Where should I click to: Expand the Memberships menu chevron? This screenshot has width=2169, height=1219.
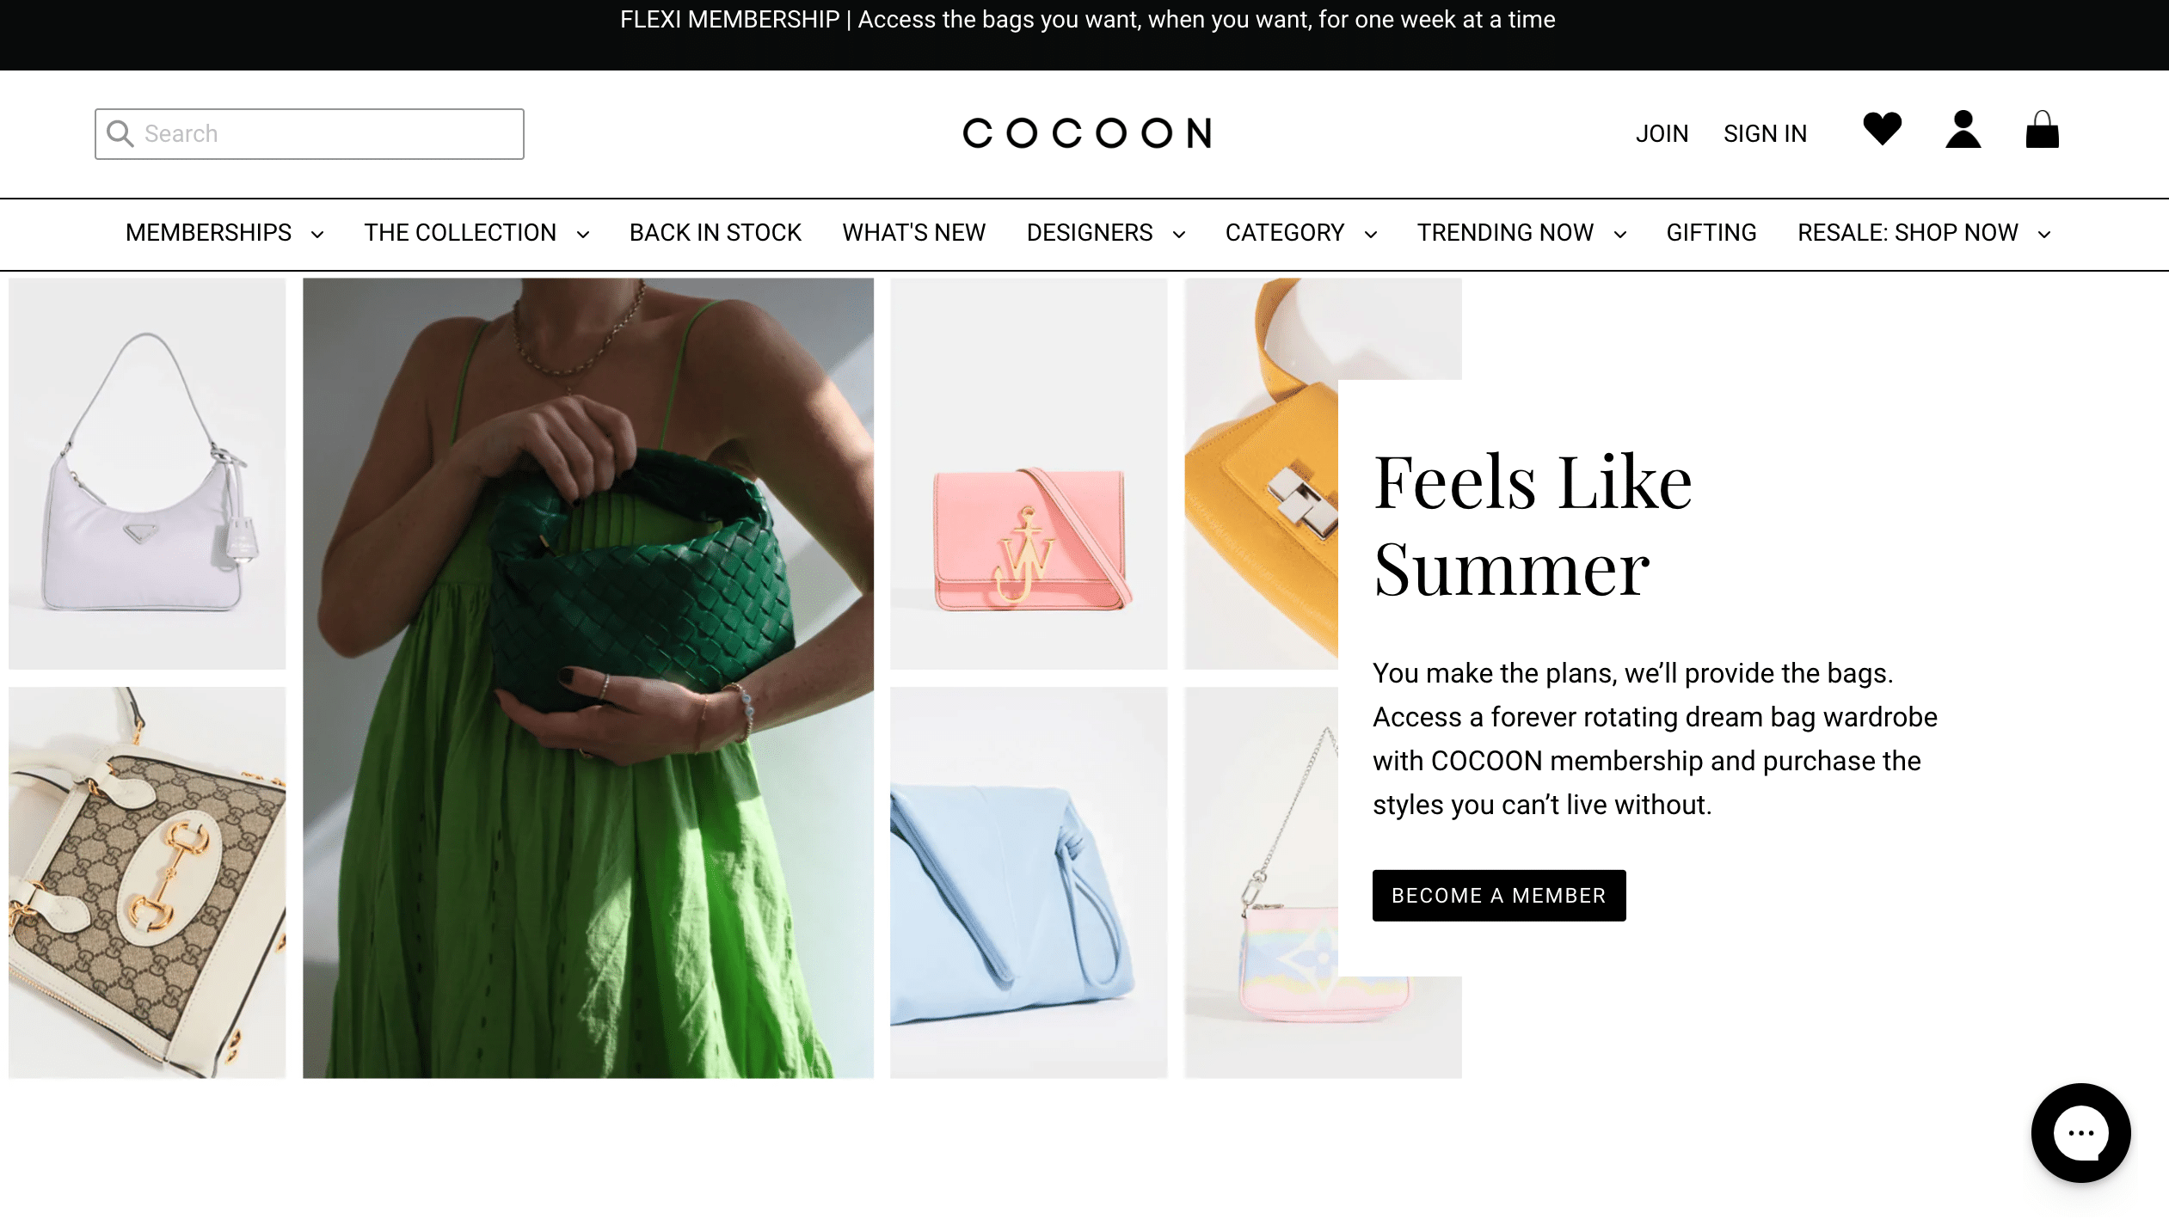tap(317, 234)
